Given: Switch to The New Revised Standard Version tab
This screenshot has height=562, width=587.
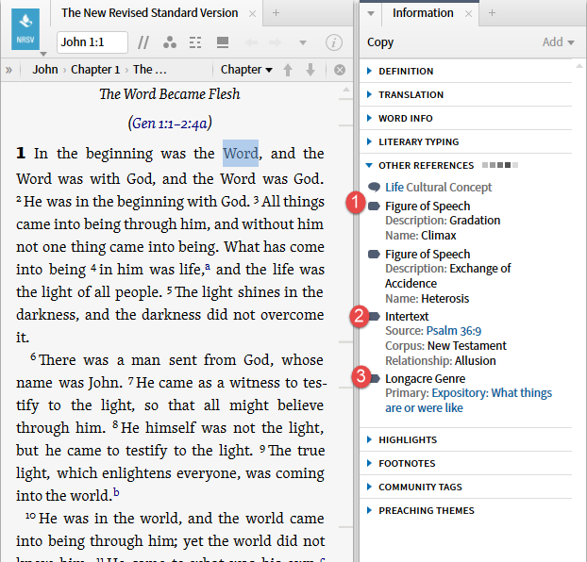Looking at the screenshot, I should [x=150, y=13].
